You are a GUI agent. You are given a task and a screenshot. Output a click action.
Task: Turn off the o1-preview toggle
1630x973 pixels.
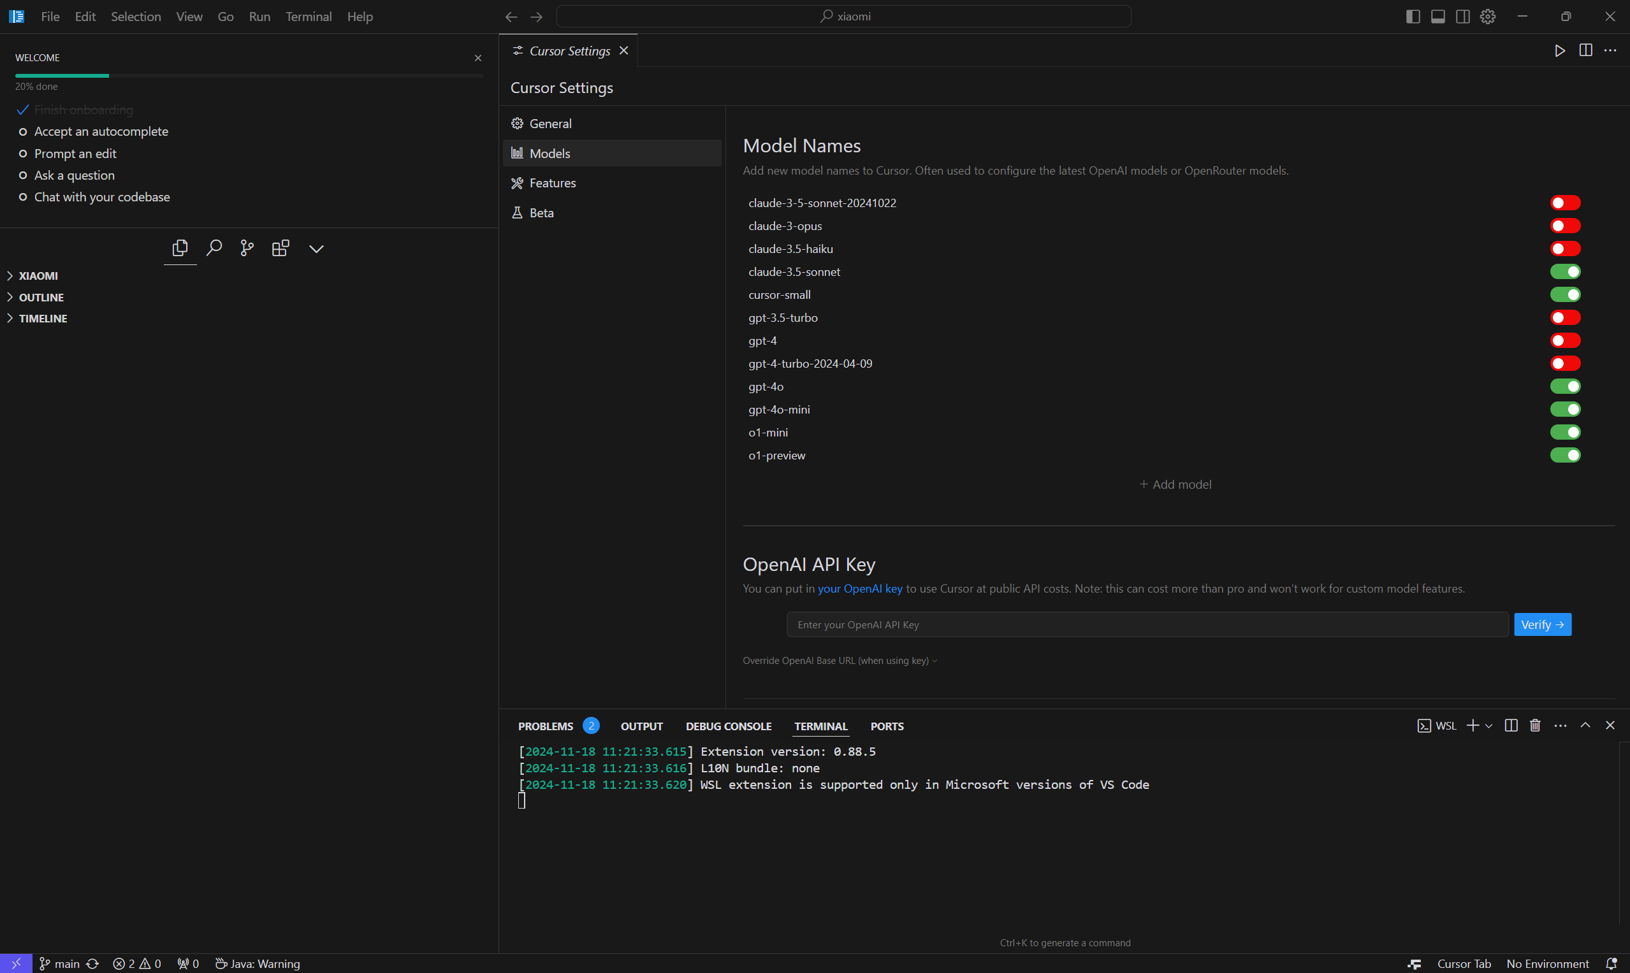tap(1565, 455)
